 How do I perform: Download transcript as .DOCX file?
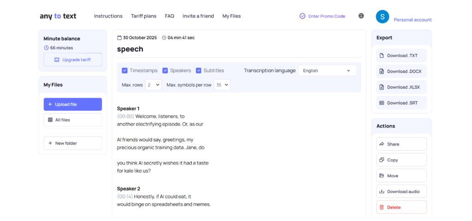pyautogui.click(x=401, y=72)
